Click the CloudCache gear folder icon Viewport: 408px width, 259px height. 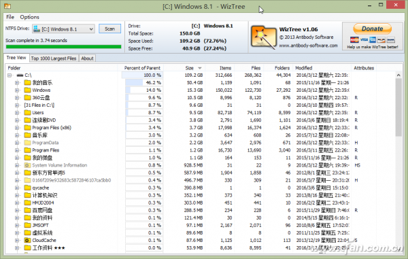pos(27,240)
